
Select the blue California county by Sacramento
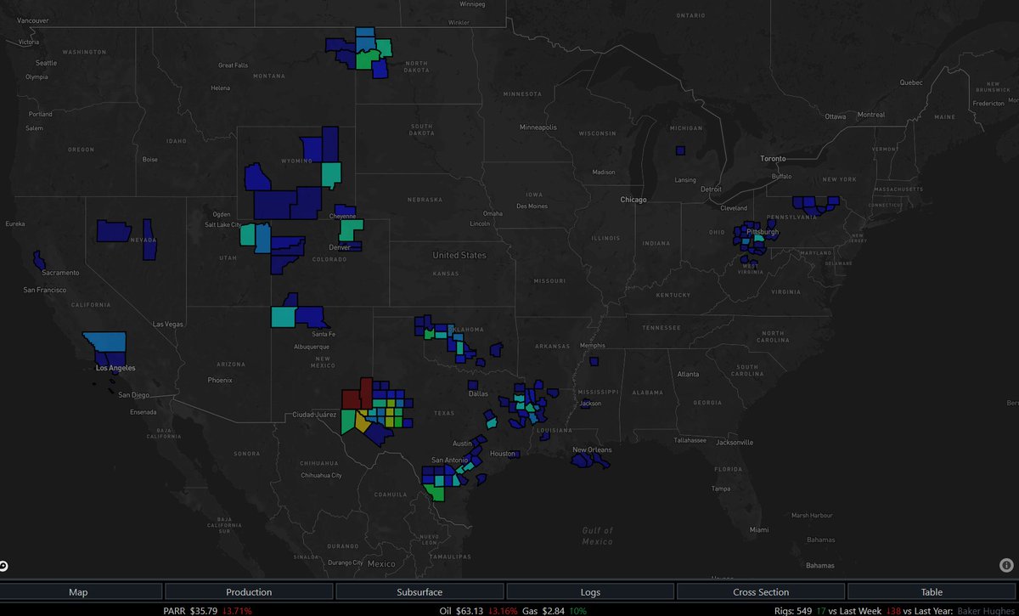click(39, 259)
